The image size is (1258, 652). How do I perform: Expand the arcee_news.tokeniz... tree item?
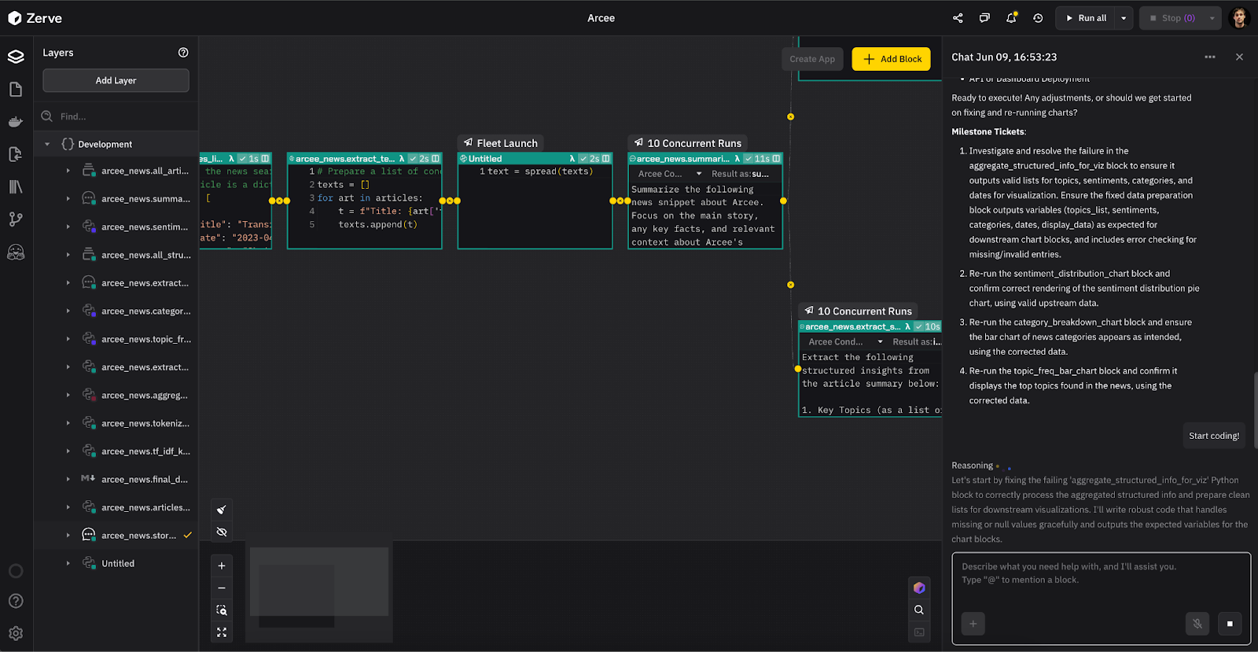[68, 423]
